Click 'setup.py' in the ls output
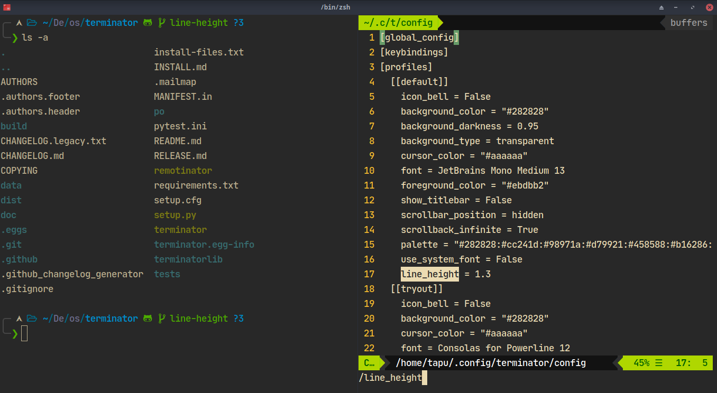Image resolution: width=717 pixels, height=393 pixels. point(175,215)
